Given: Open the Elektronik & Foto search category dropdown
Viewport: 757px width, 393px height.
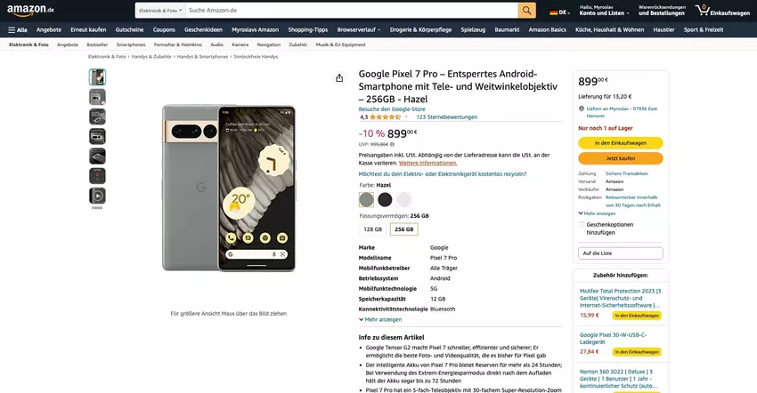Looking at the screenshot, I should click(x=159, y=11).
